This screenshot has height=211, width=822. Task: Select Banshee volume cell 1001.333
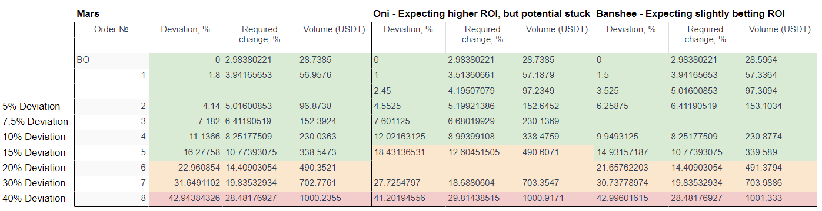780,199
